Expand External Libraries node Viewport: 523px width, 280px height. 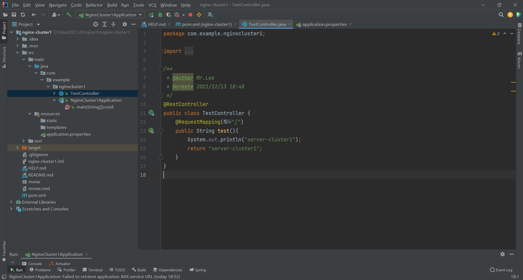pos(11,202)
